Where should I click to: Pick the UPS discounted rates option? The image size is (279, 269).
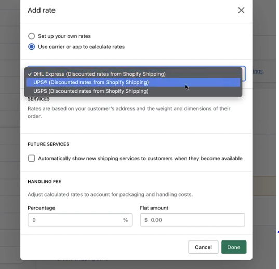134,82
